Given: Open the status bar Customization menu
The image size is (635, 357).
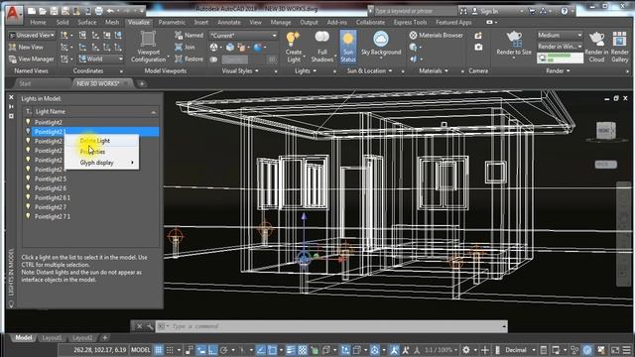Looking at the screenshot, I should 627,350.
